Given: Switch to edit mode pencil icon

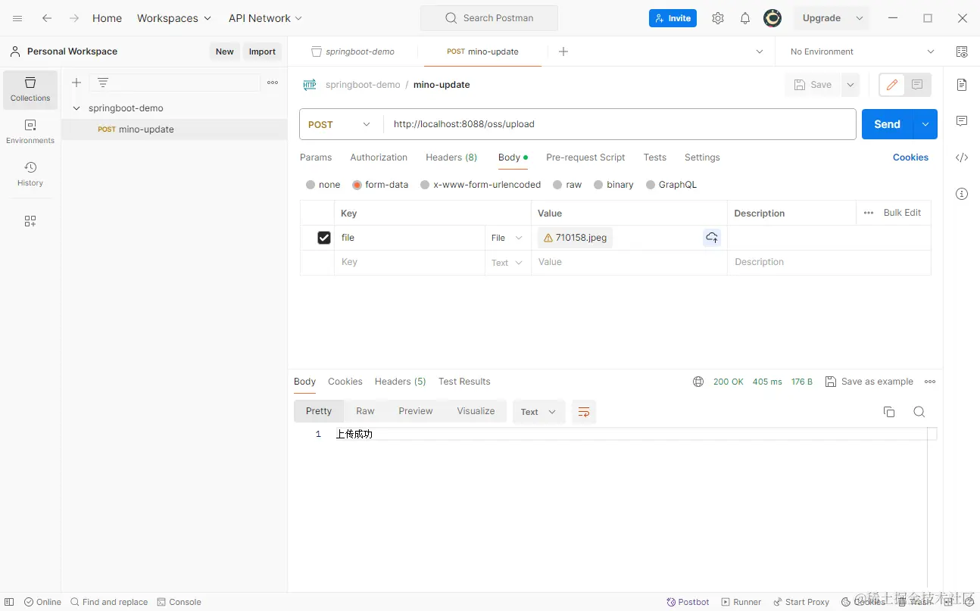Looking at the screenshot, I should tap(892, 85).
